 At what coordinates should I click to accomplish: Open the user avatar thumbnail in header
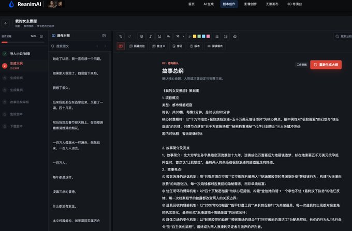coord(56,4)
